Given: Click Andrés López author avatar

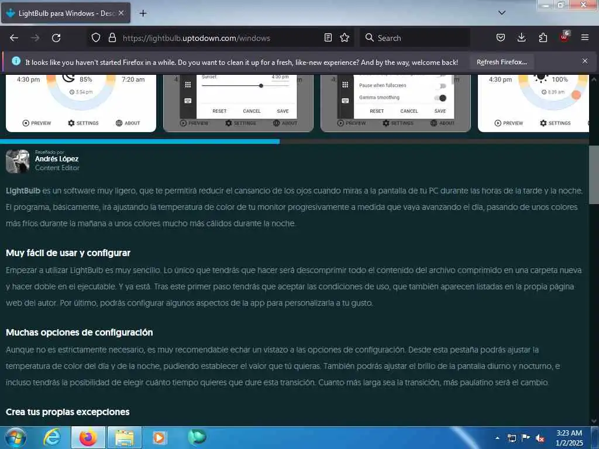Looking at the screenshot, I should (x=18, y=161).
